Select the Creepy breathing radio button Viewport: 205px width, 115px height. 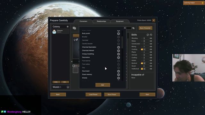point(119,54)
